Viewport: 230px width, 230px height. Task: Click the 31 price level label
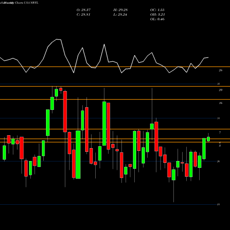click(218, 118)
